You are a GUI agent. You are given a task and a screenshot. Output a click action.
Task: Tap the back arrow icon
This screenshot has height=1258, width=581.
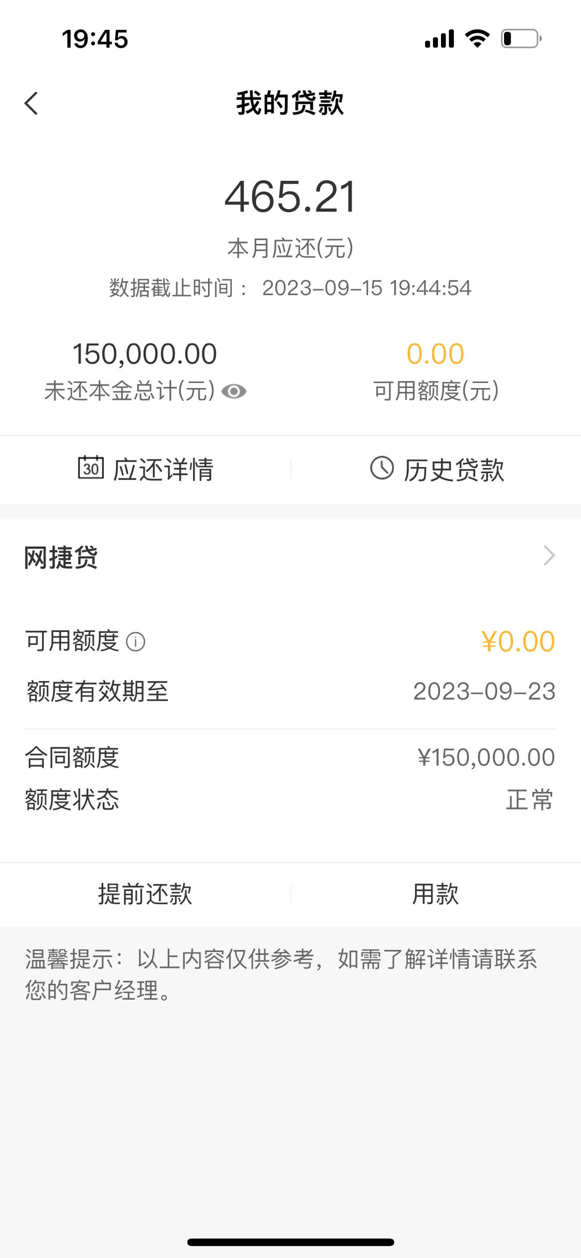click(31, 103)
